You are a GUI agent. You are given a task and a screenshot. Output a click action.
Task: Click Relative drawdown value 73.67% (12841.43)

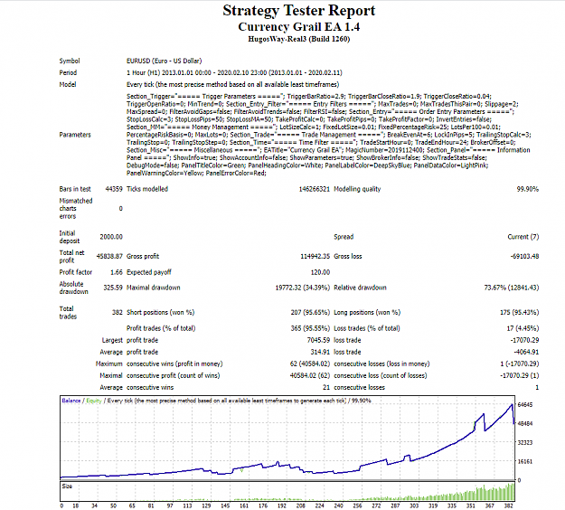coord(512,288)
